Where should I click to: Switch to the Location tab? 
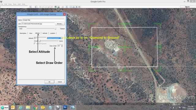(x=52, y=33)
